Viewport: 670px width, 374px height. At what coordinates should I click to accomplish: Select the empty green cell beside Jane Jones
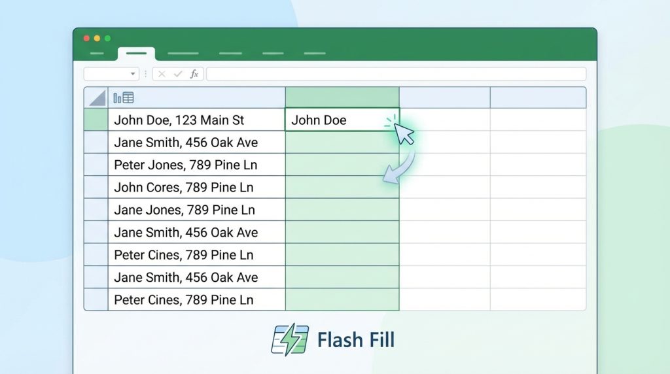[342, 210]
